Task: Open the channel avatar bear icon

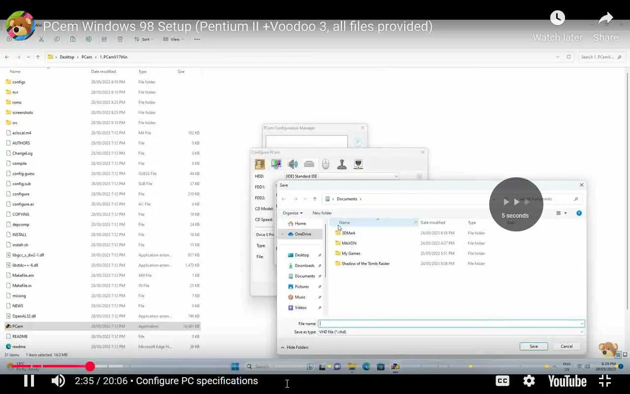Action: pyautogui.click(x=20, y=26)
